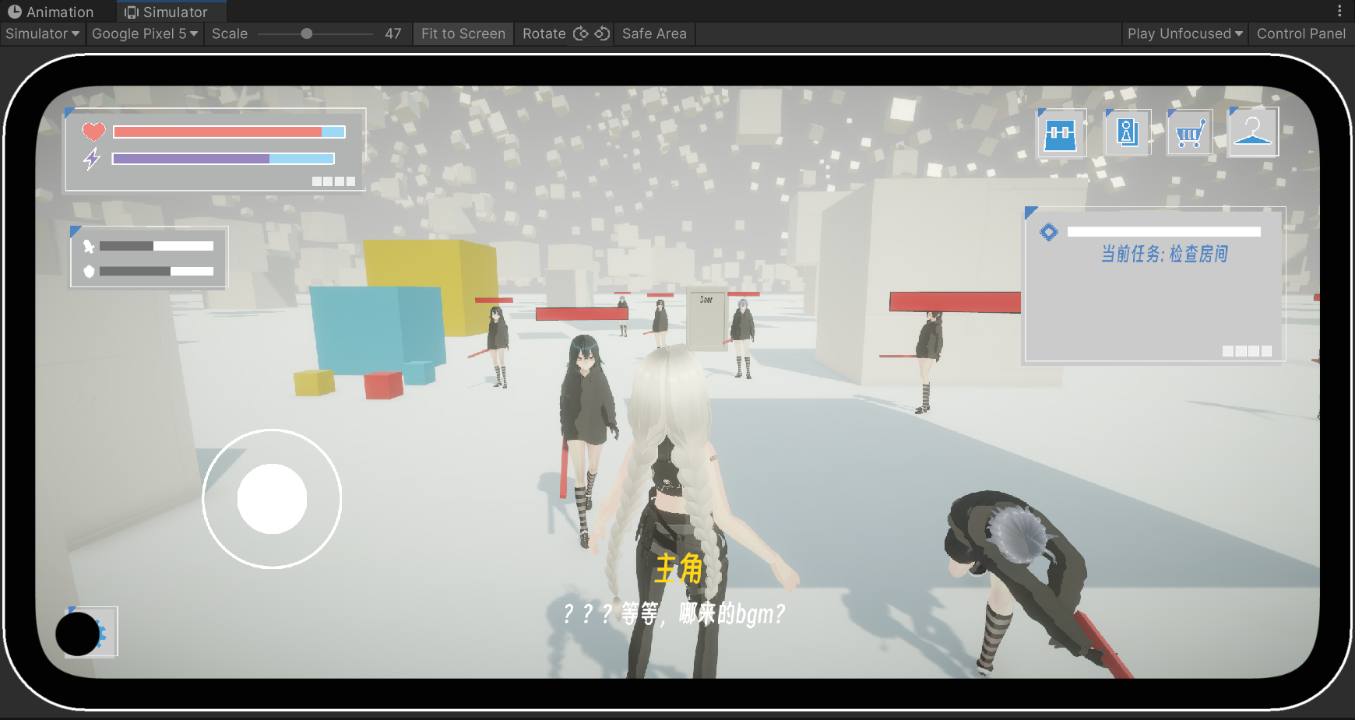This screenshot has width=1355, height=720.
Task: Open the Control Panel button
Action: pos(1300,33)
